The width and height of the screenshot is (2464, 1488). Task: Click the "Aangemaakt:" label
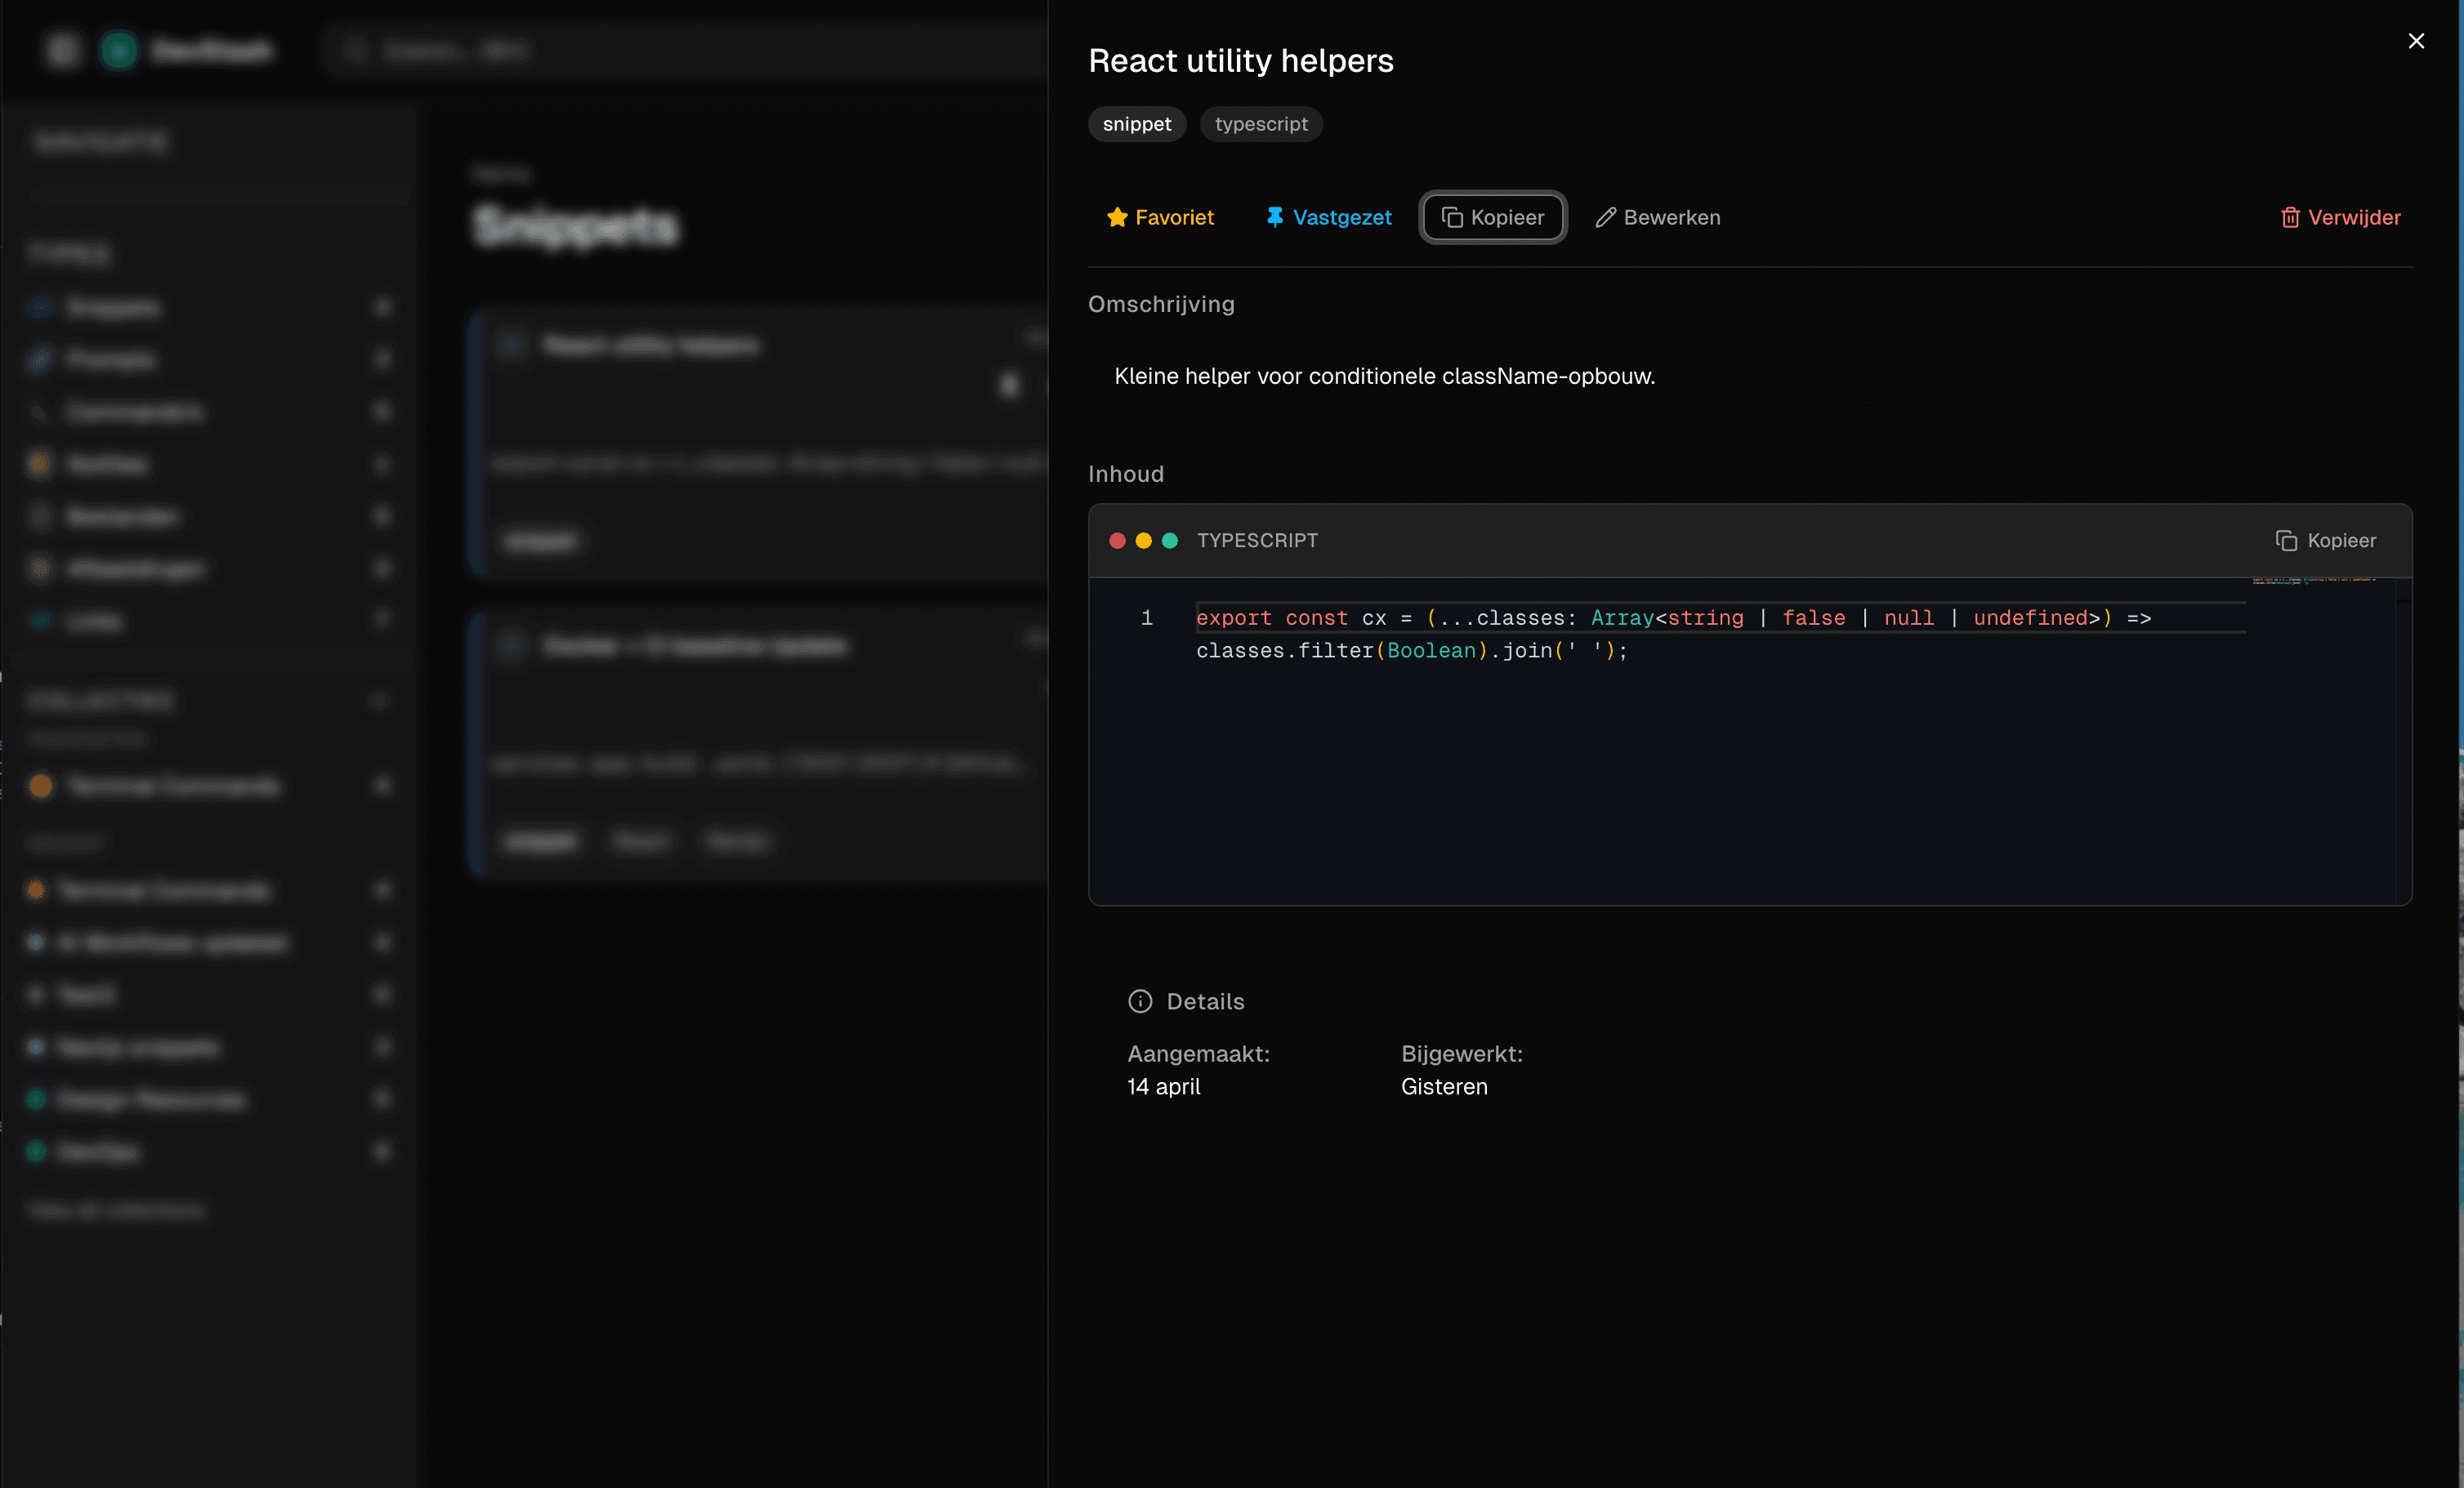pyautogui.click(x=1198, y=1054)
